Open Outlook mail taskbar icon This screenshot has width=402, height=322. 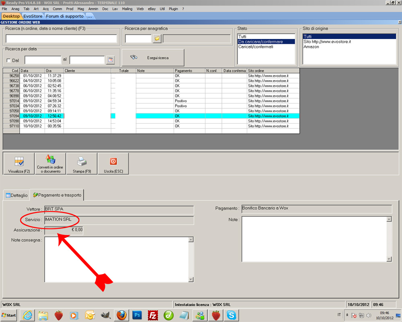click(90, 315)
